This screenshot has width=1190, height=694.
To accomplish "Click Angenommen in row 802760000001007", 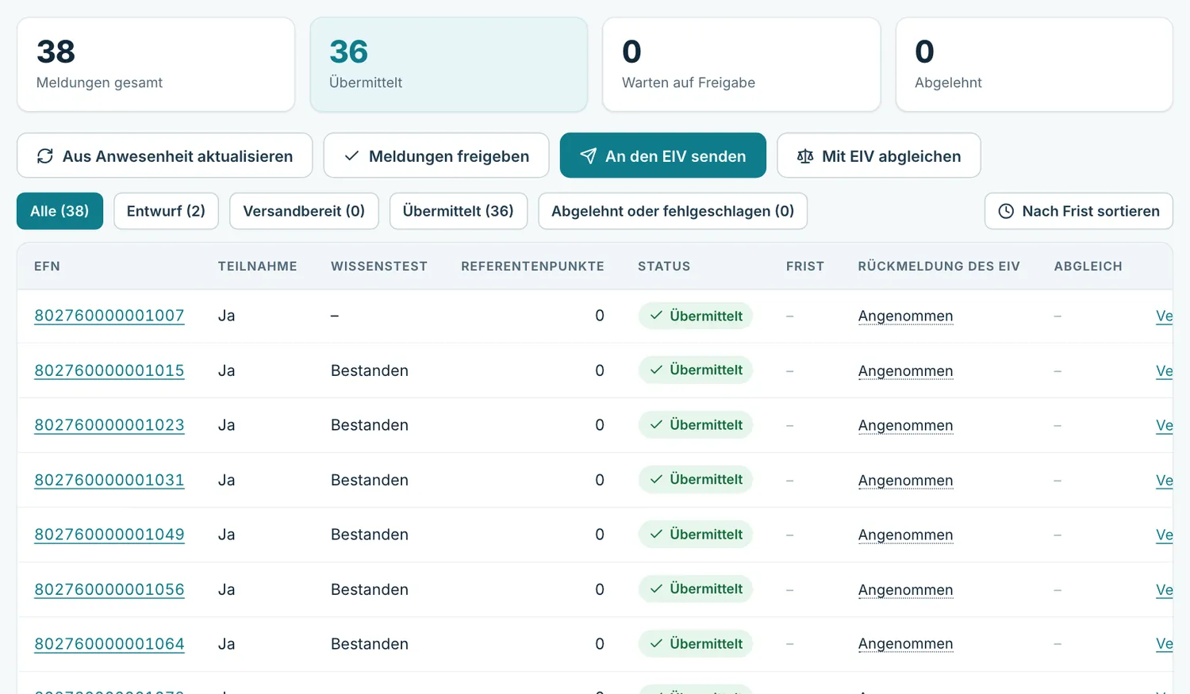I will pos(906,316).
